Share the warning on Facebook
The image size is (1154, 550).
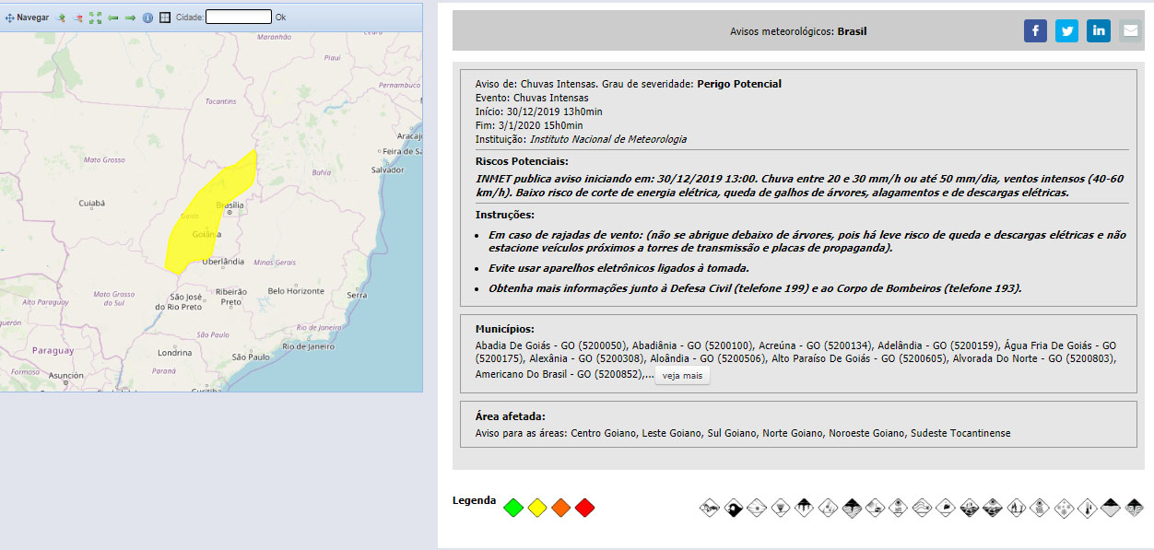1035,31
